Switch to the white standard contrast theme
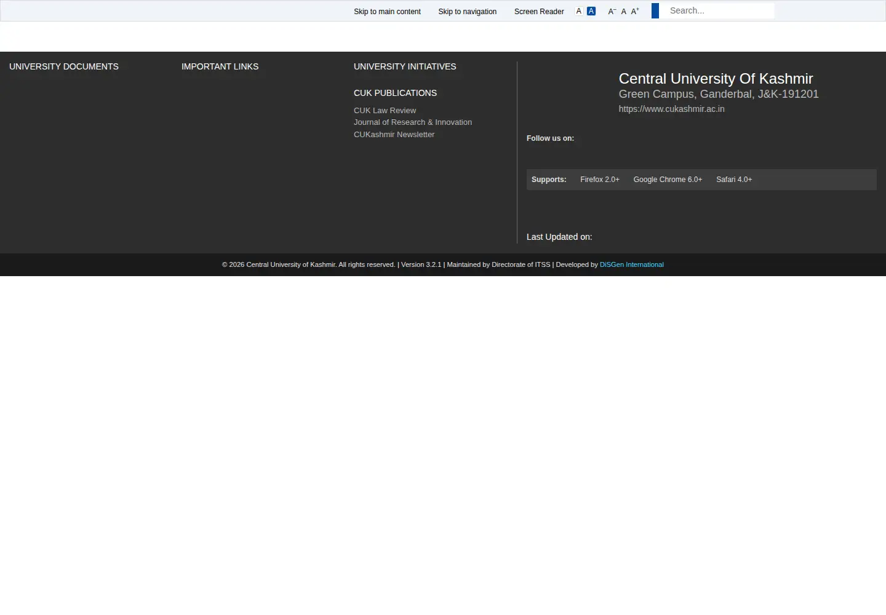This screenshot has width=886, height=615. coord(579,11)
